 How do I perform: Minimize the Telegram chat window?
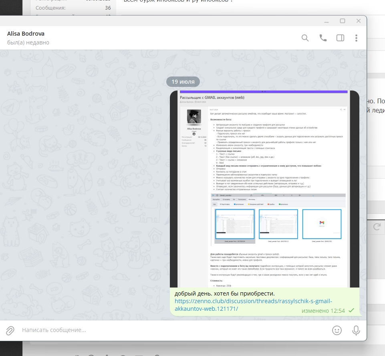[x=327, y=21]
